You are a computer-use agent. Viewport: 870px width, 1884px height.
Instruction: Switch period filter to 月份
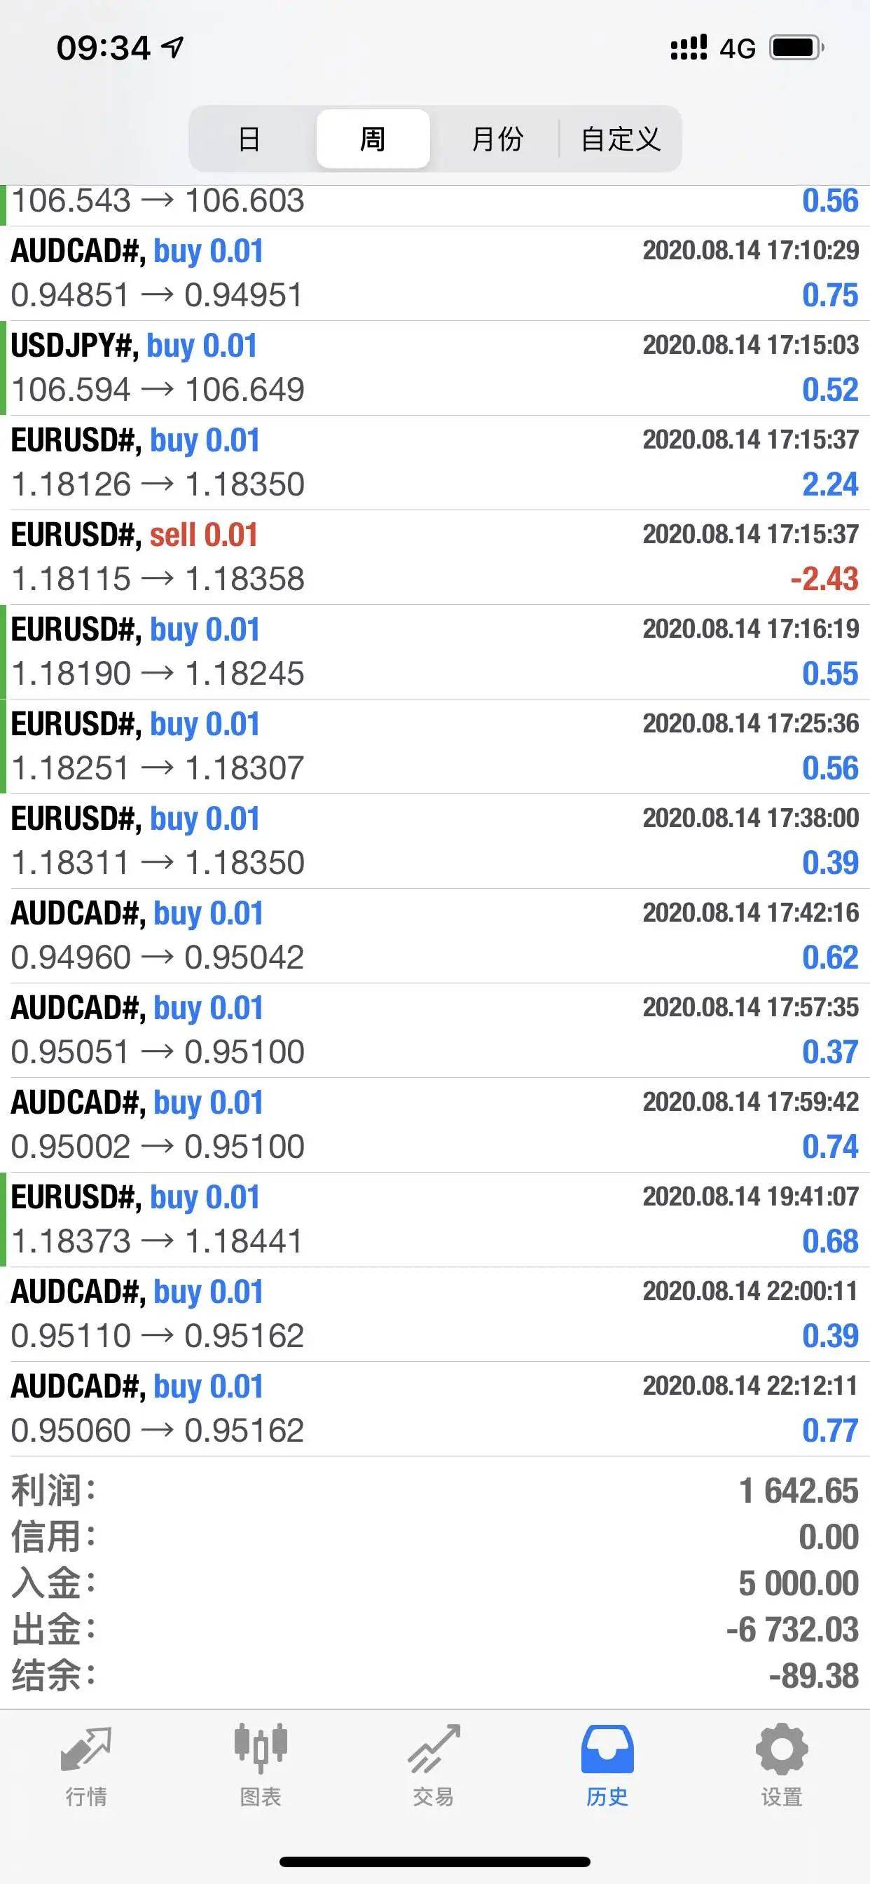(497, 138)
